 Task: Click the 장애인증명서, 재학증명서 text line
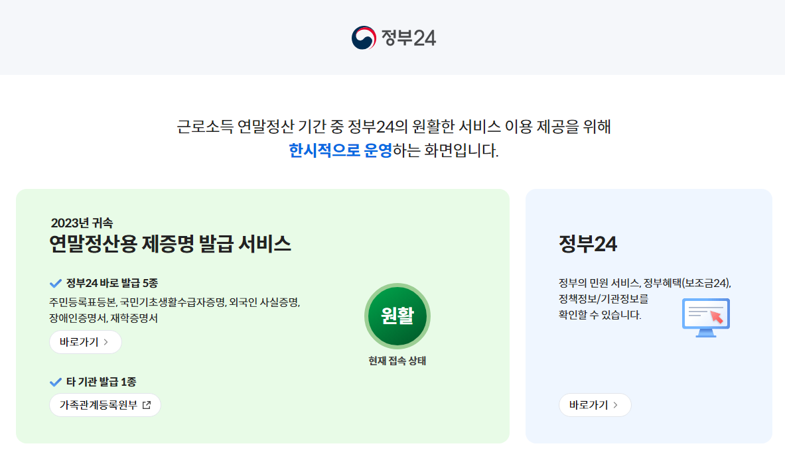[x=103, y=318]
